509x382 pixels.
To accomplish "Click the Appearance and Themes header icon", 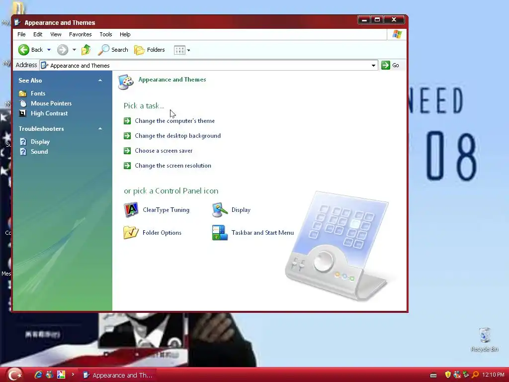I will tap(126, 82).
